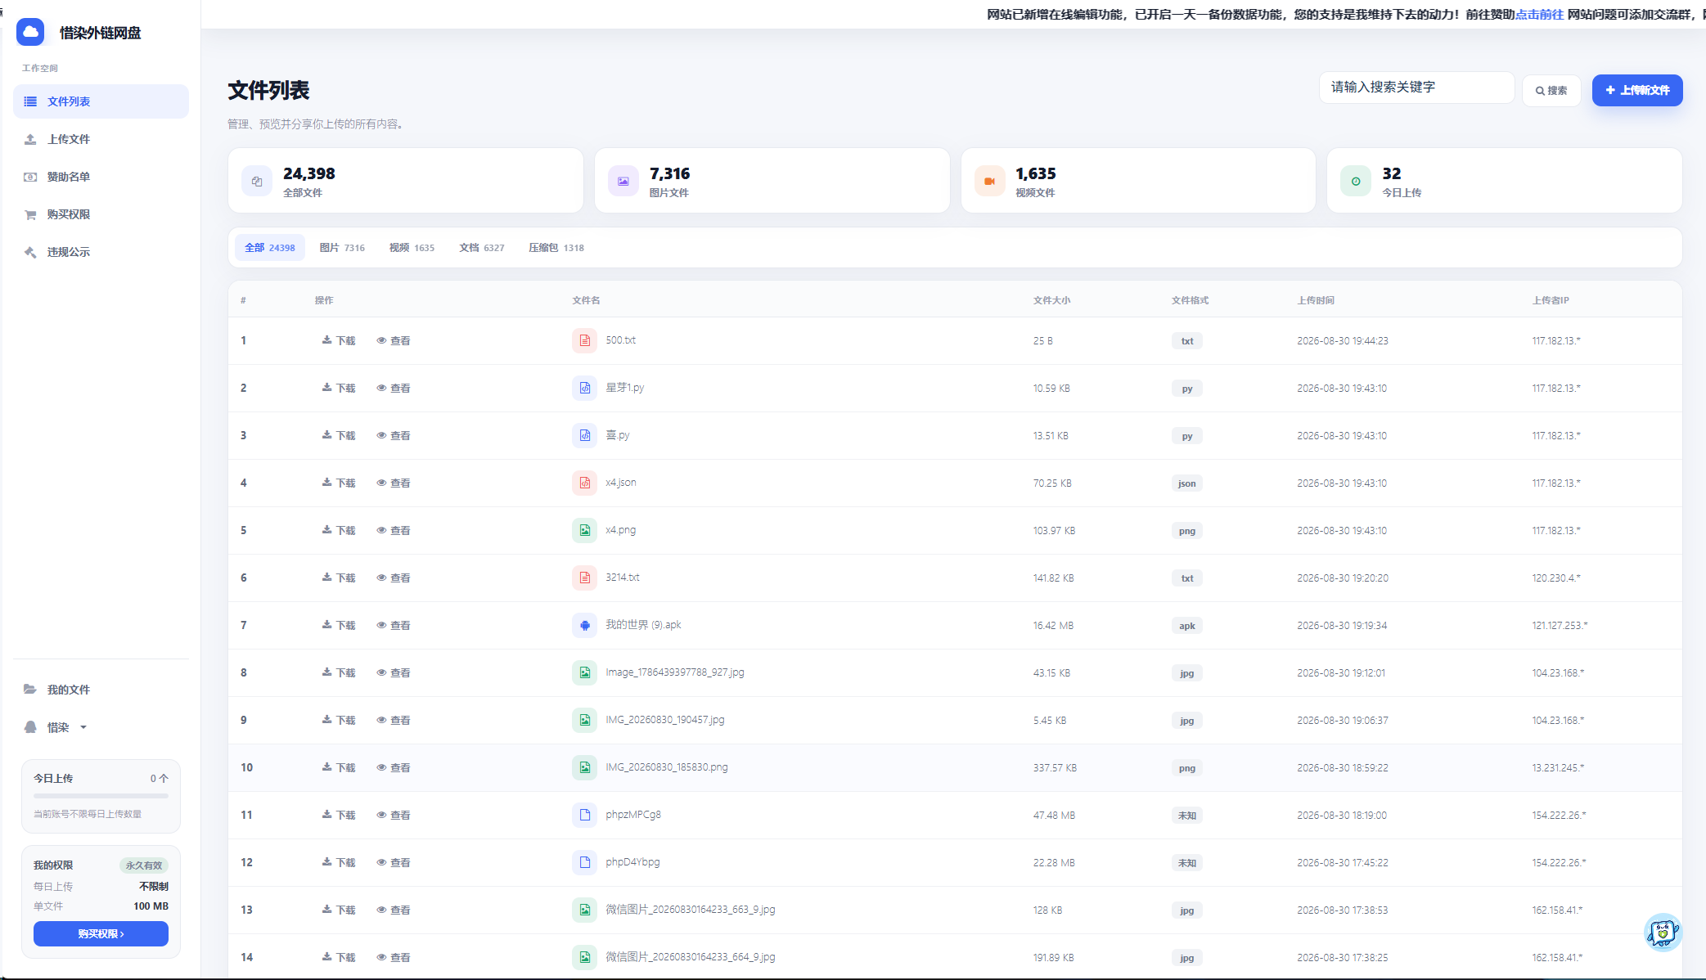Screen dimensions: 1706x980
Task: Click the 搜索 search button
Action: tap(1551, 91)
